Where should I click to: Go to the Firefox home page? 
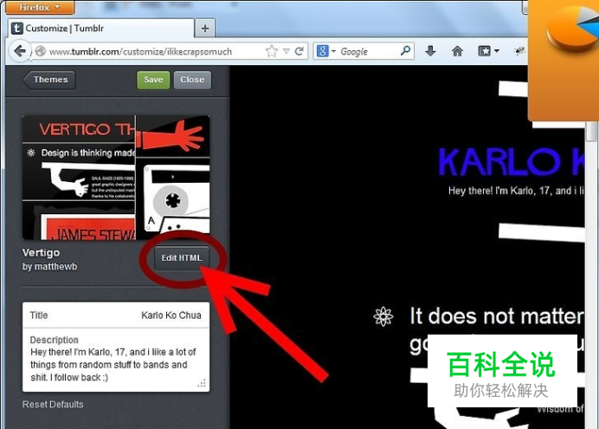[x=457, y=51]
